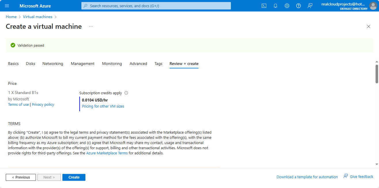Open portal settings gear

pyautogui.click(x=287, y=6)
